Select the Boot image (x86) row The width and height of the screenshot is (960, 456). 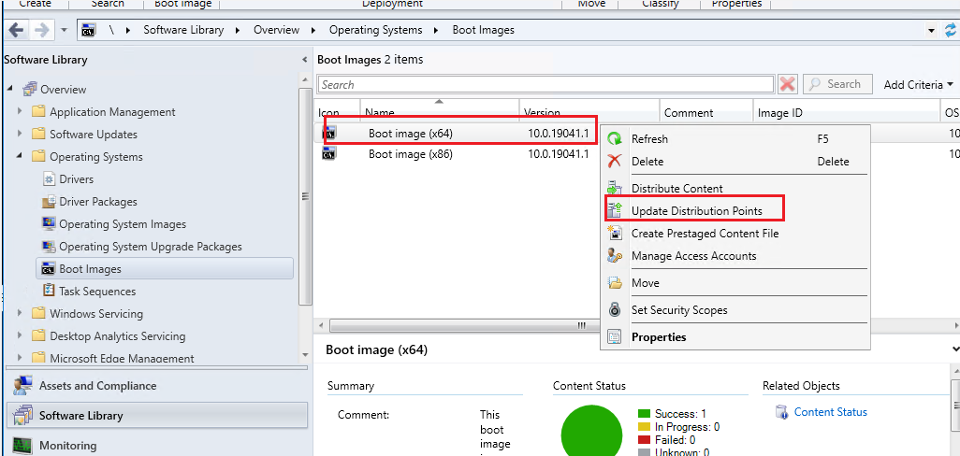(458, 154)
